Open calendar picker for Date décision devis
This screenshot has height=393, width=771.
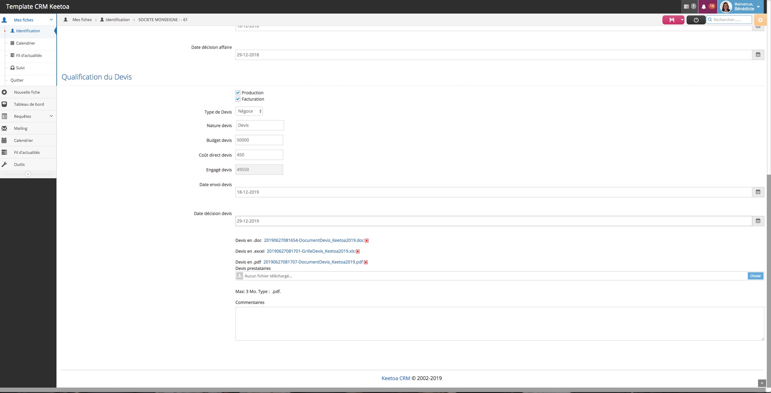(x=758, y=221)
